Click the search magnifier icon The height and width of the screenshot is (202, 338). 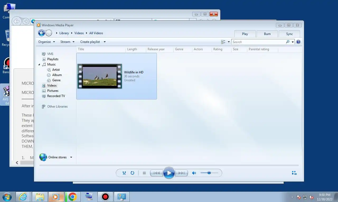point(288,42)
